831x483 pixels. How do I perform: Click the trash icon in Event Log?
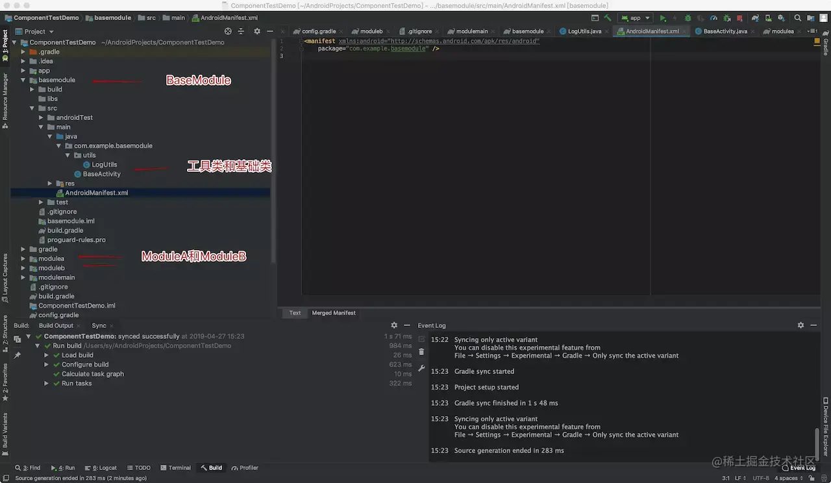click(x=421, y=352)
